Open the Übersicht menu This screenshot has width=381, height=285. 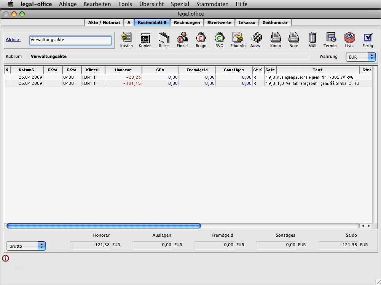tap(151, 4)
